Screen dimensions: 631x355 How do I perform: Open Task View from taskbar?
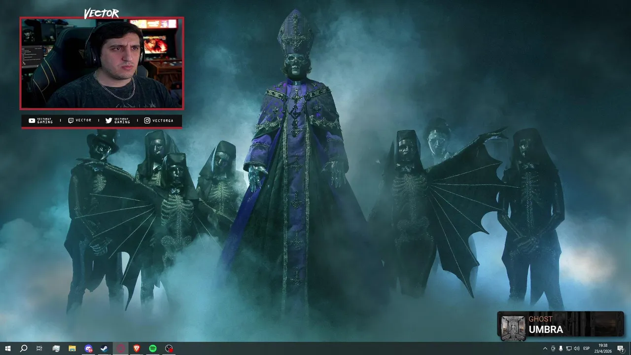click(x=39, y=349)
